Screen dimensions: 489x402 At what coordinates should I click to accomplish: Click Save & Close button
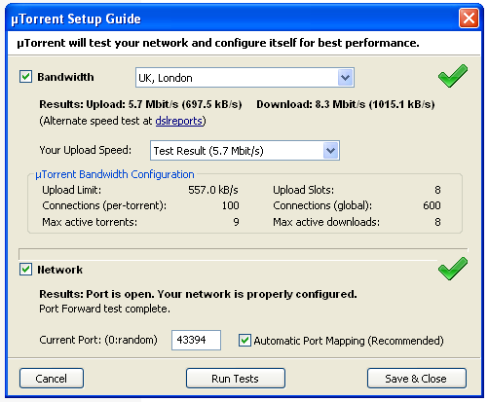point(417,379)
